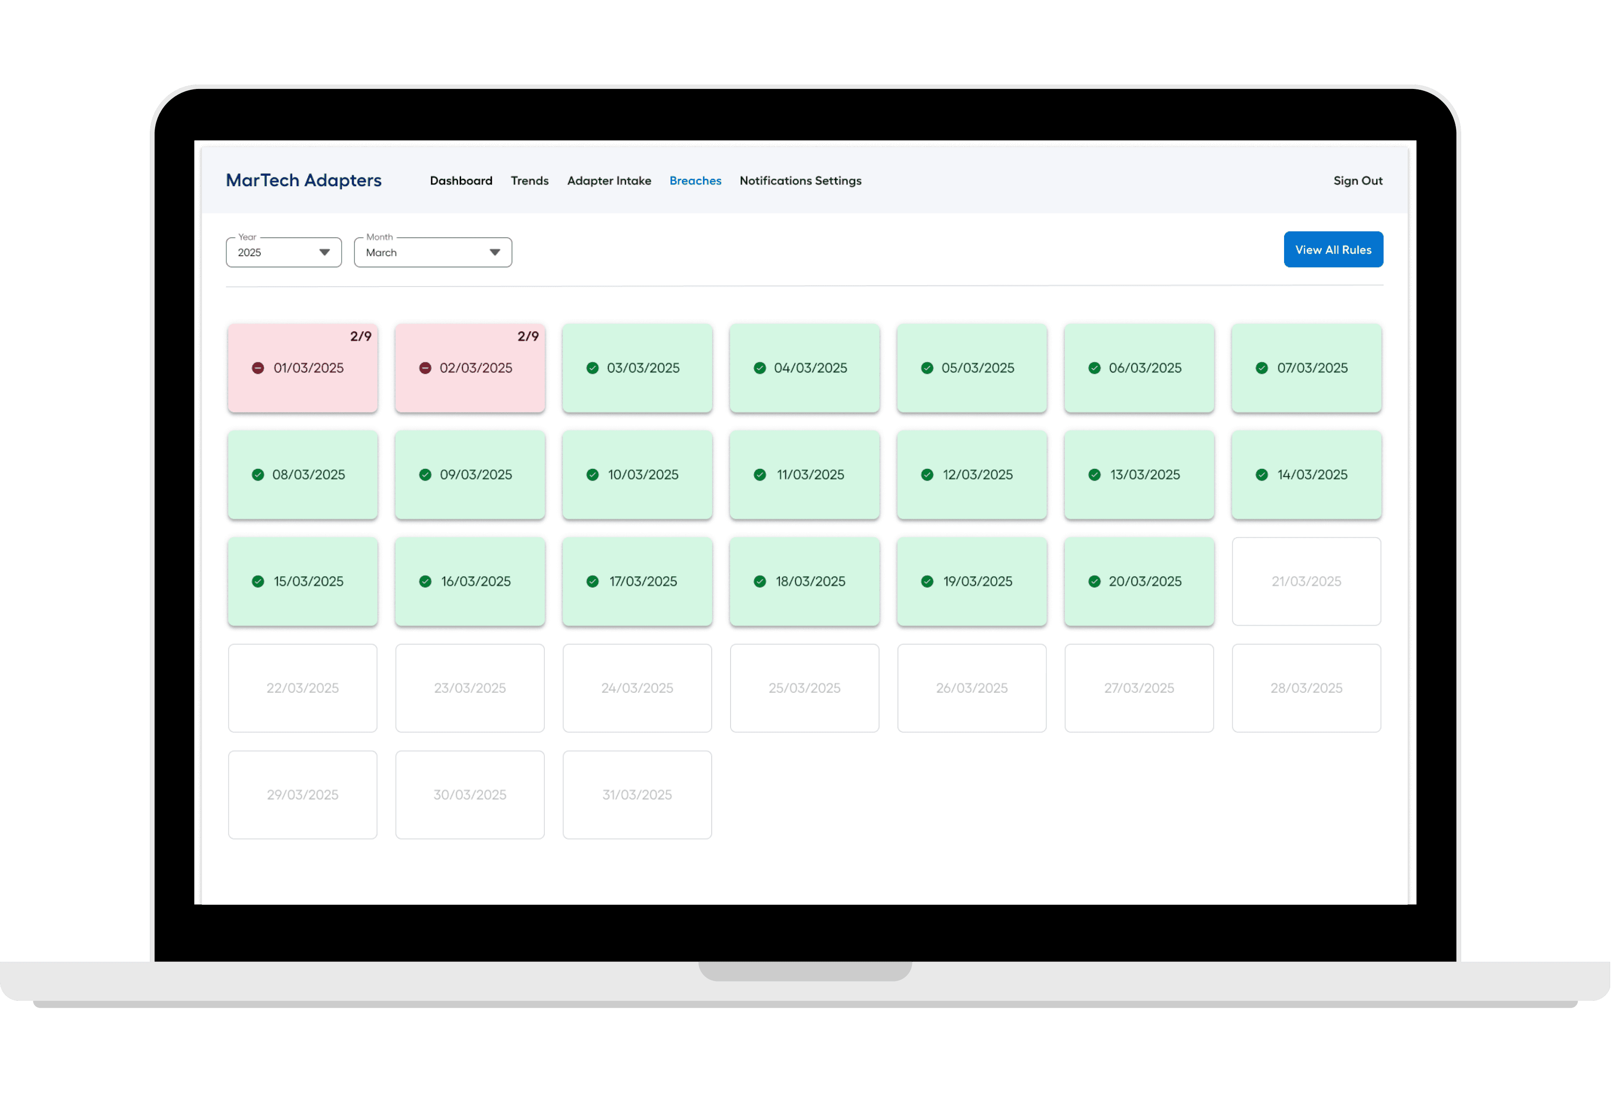Expand the Month dropdown arrow
This screenshot has height=1120, width=1611.
(x=495, y=253)
